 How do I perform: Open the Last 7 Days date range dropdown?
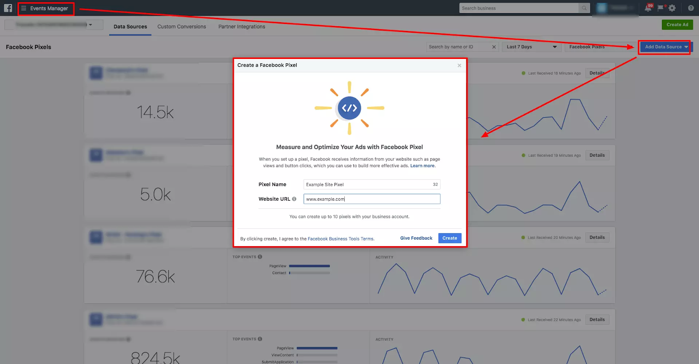point(531,47)
